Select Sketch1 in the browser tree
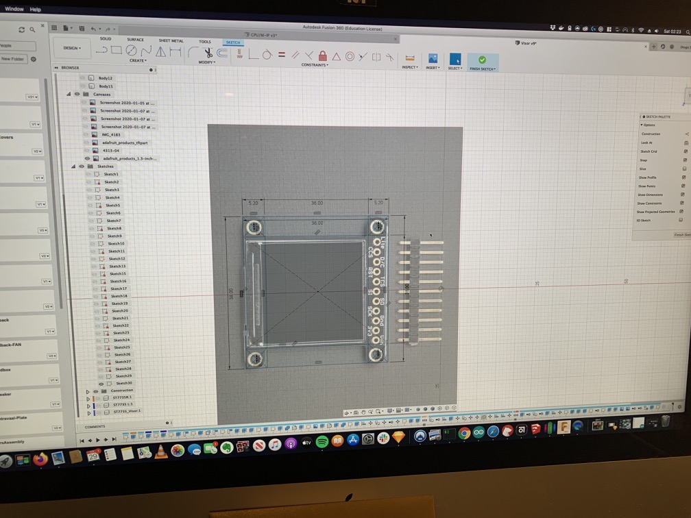This screenshot has width=691, height=518. pos(111,174)
